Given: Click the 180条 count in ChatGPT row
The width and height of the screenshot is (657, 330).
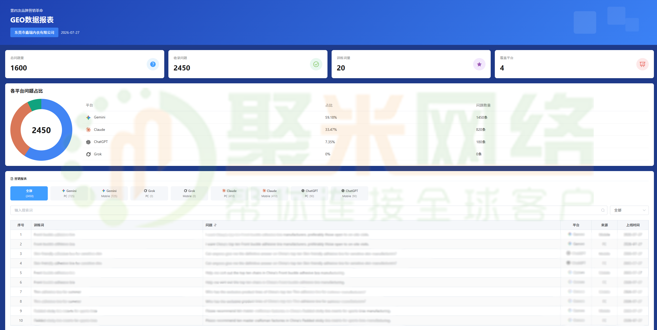Looking at the screenshot, I should [481, 142].
